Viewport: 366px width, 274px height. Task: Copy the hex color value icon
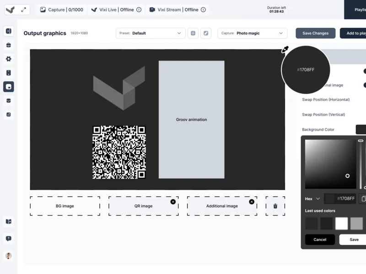tap(363, 199)
